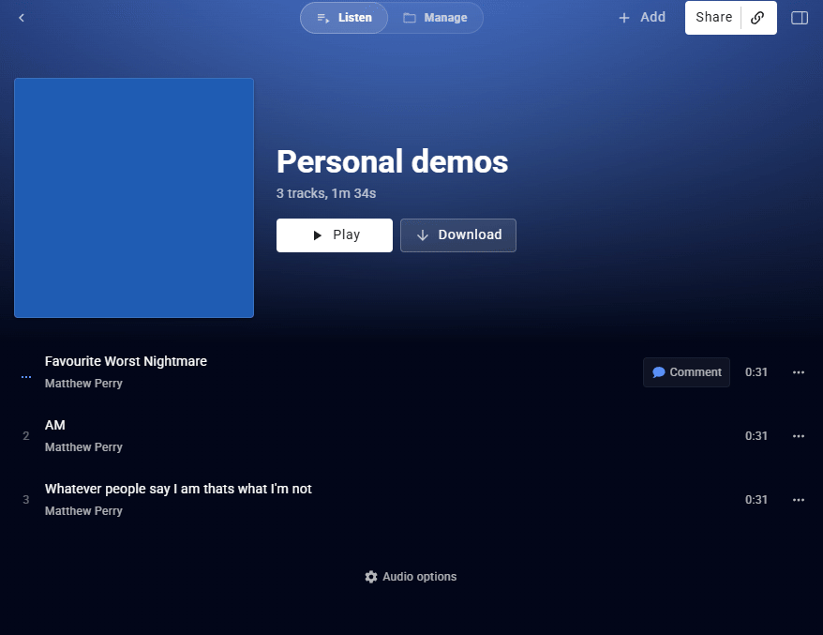Play the Personal demos playlist

coord(335,235)
